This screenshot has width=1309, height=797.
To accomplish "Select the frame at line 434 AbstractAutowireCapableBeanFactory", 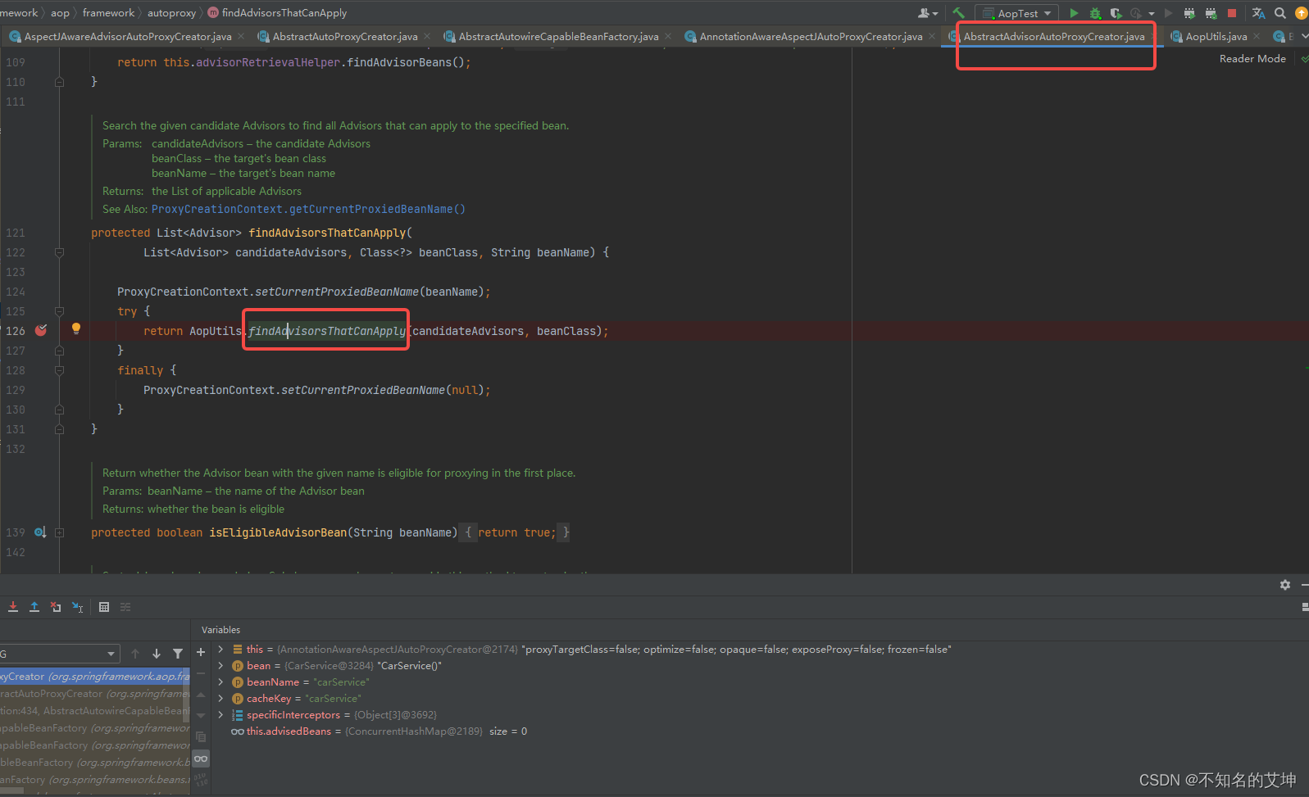I will point(95,711).
